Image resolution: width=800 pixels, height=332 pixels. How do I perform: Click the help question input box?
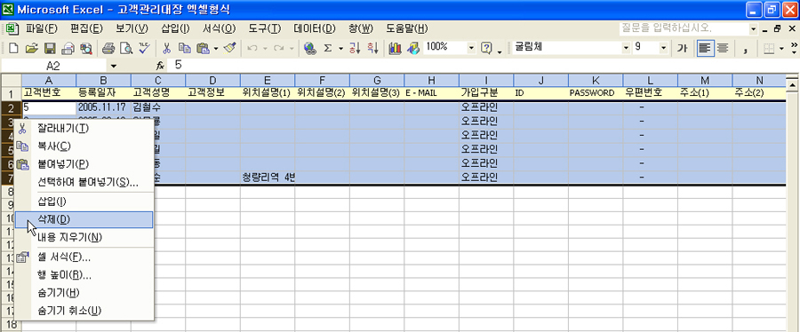point(684,28)
